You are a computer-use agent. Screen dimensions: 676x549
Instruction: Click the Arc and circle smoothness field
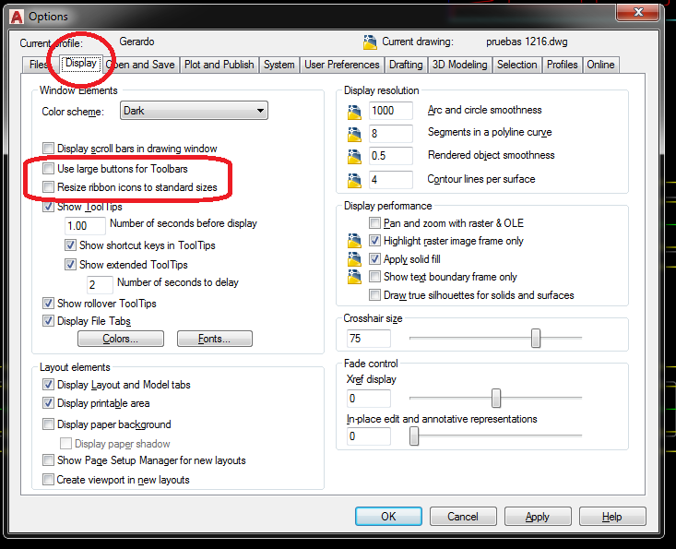click(391, 111)
